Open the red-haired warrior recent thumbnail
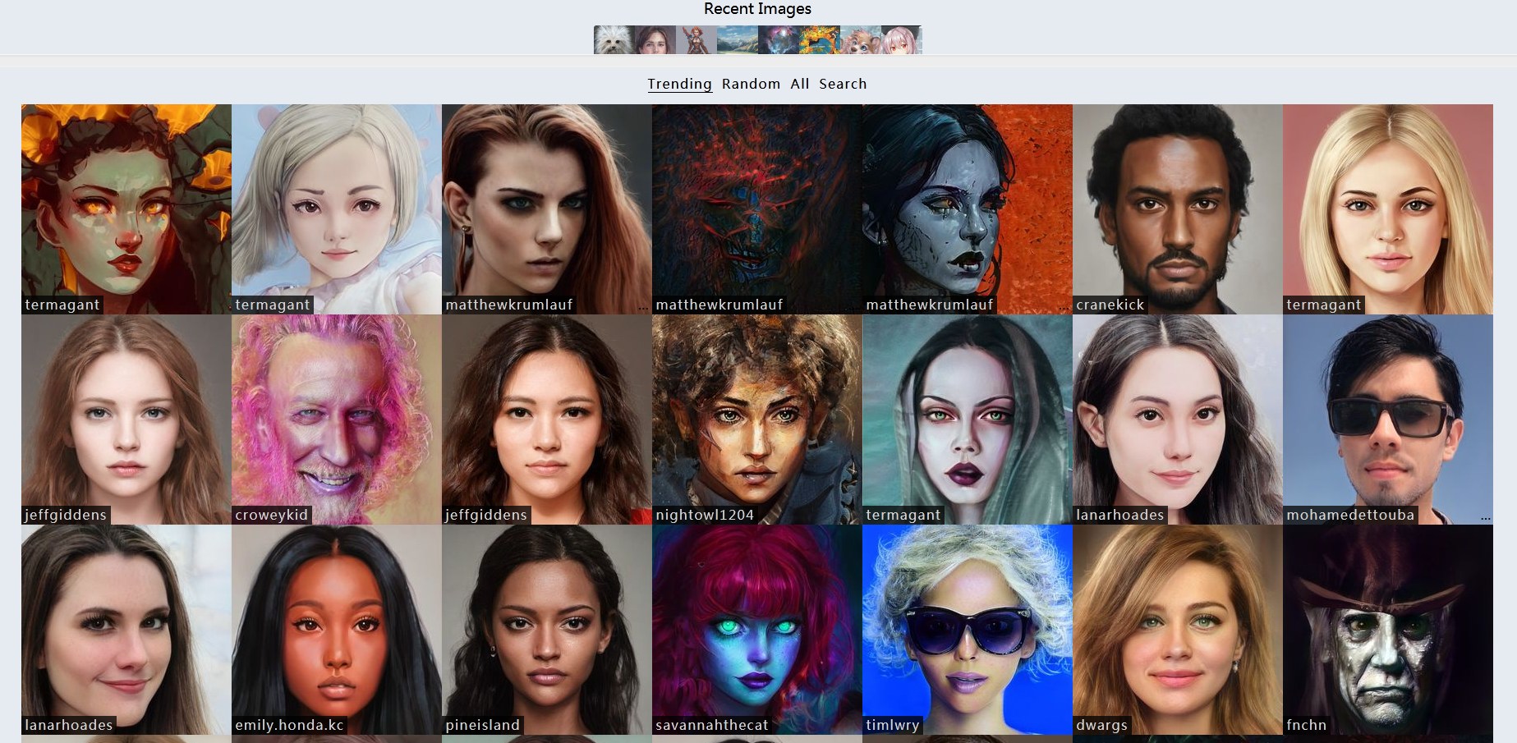 click(696, 40)
